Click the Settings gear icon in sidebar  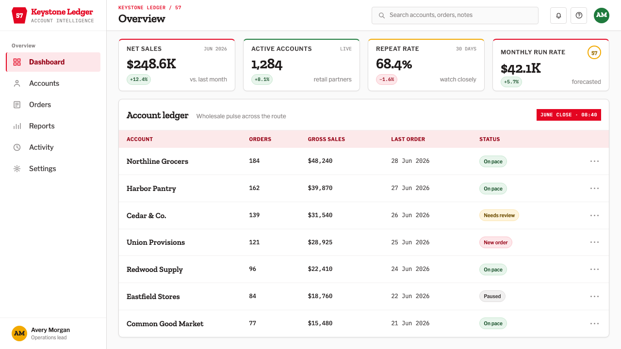(17, 169)
